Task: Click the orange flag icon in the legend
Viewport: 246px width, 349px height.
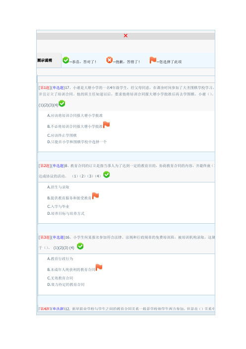Action: click(153, 60)
